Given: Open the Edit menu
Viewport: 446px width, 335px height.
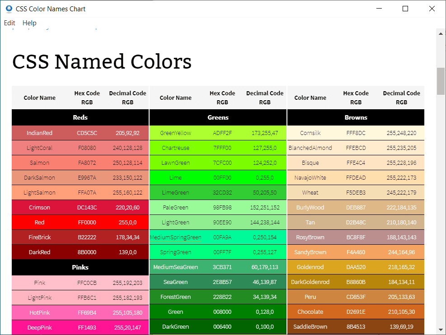Looking at the screenshot, I should pos(9,23).
